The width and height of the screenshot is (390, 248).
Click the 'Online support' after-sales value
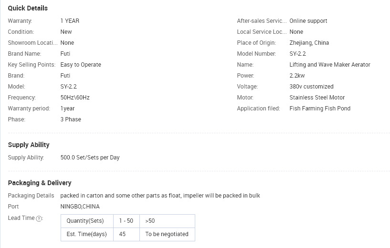(x=308, y=21)
